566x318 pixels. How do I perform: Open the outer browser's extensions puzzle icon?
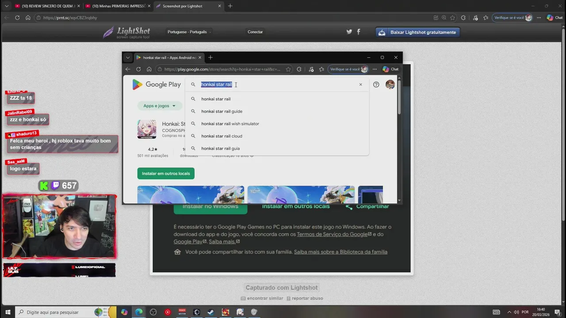click(463, 18)
